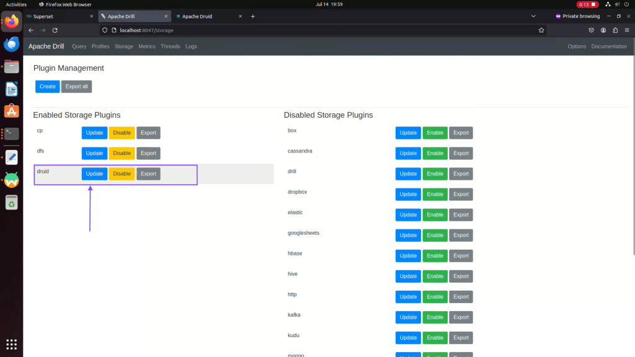Open the Trash from the dock

tap(11, 202)
